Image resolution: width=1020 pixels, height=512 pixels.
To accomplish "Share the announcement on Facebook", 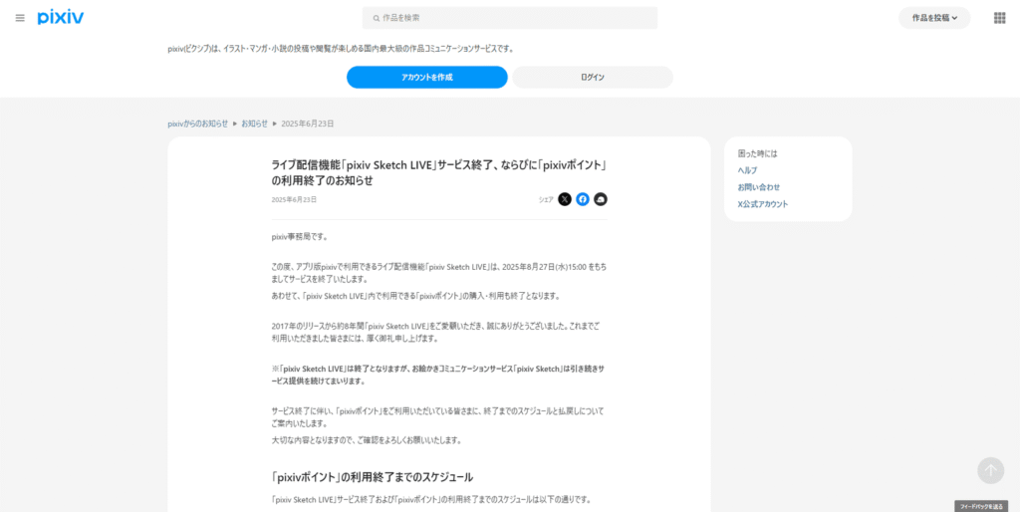I will tap(583, 200).
